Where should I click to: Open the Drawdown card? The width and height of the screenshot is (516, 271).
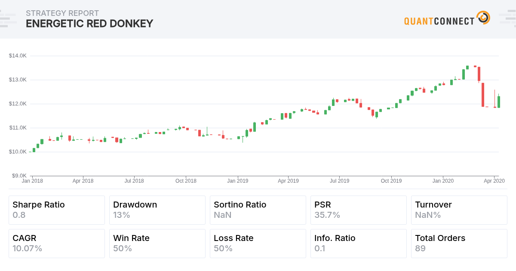tap(157, 210)
